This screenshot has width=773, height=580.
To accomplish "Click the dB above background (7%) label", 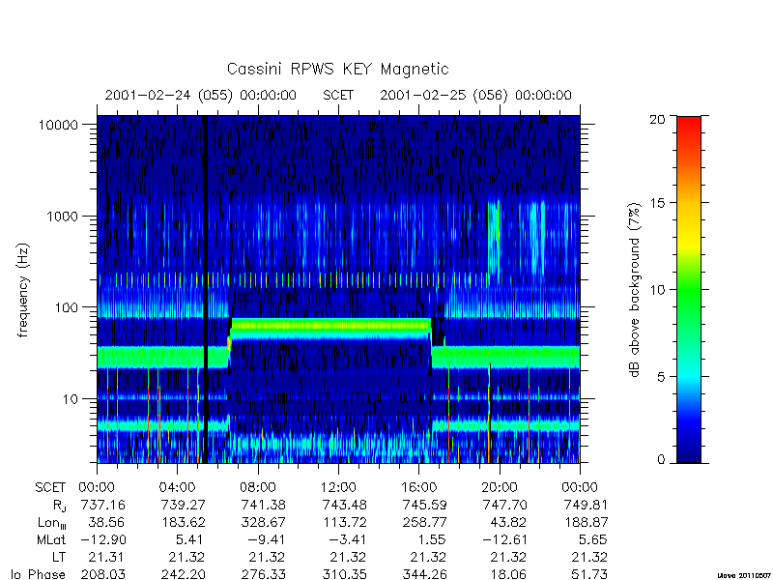I will click(635, 290).
